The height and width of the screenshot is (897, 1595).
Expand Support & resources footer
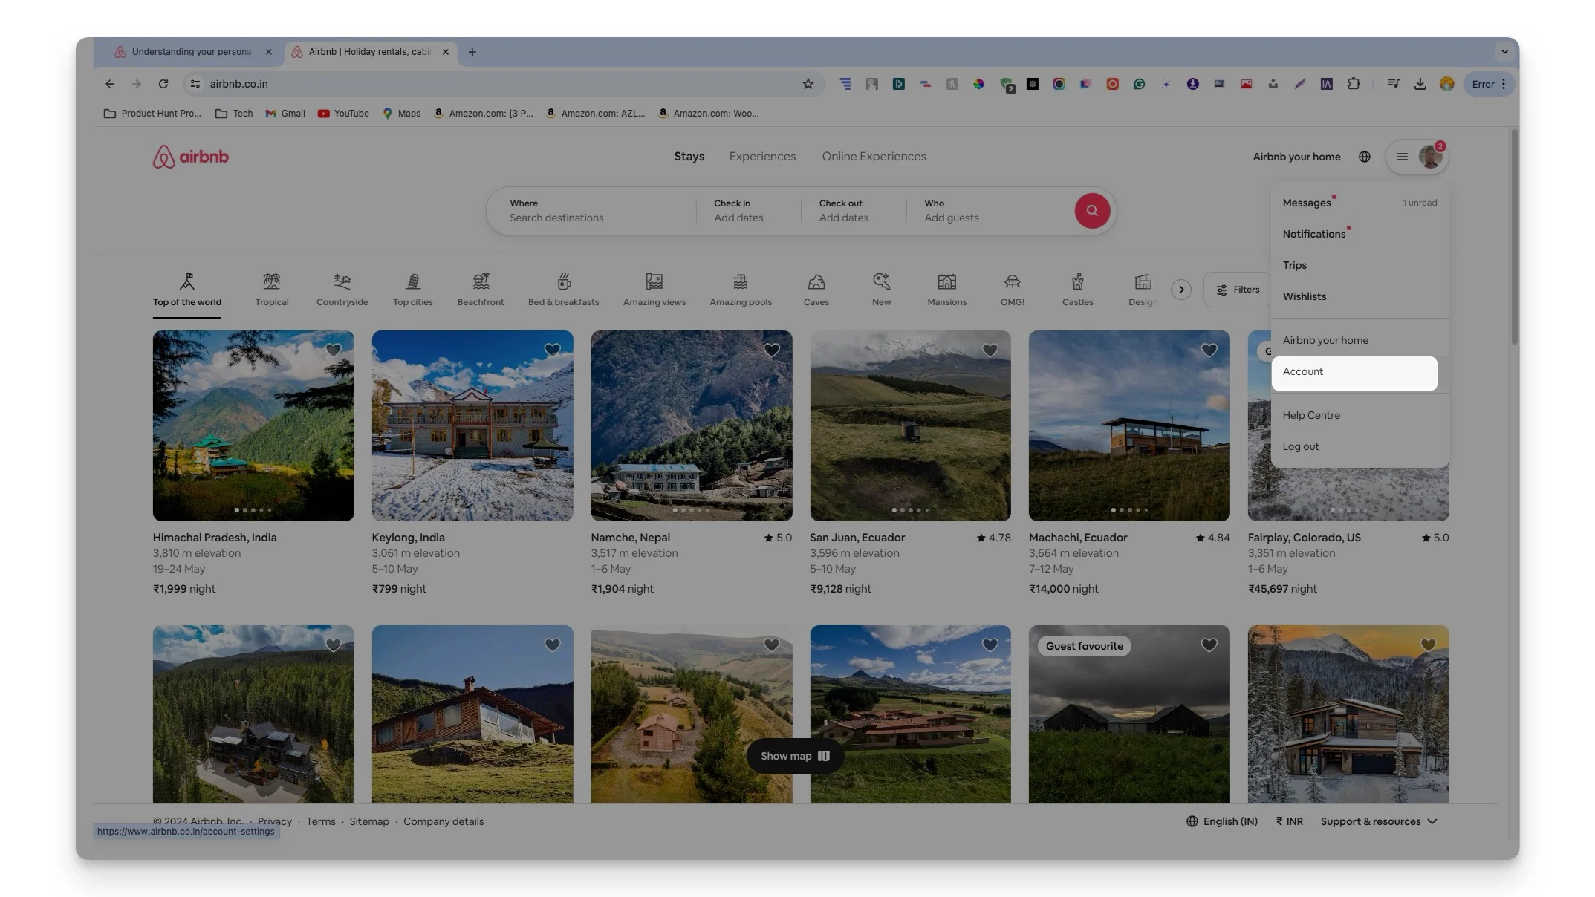click(x=1379, y=821)
